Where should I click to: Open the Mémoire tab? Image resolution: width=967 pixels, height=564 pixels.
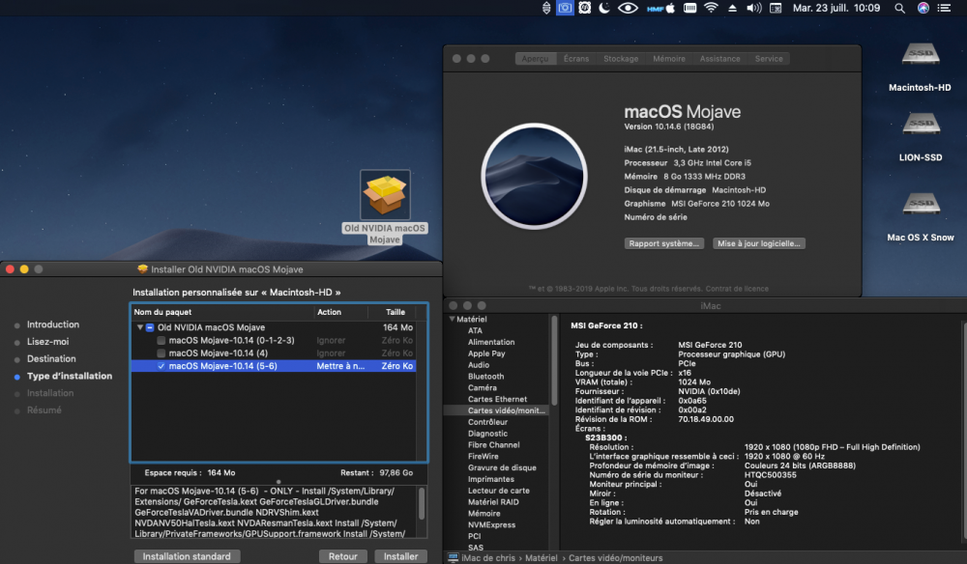tap(668, 59)
